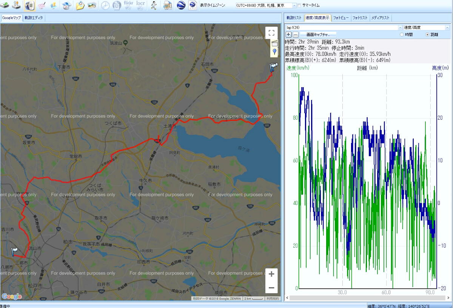
Task: Open the timezone dropdown (UTC+09:00)
Action: pyautogui.click(x=294, y=6)
